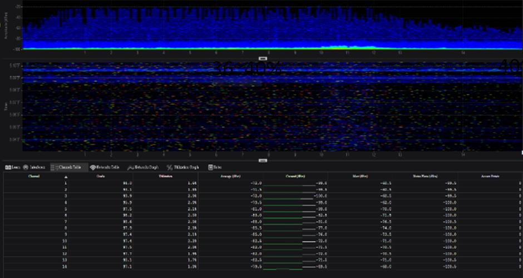Sort table by Grade column header
Image resolution: width=523 pixels, height=278 pixels.
[x=100, y=176]
